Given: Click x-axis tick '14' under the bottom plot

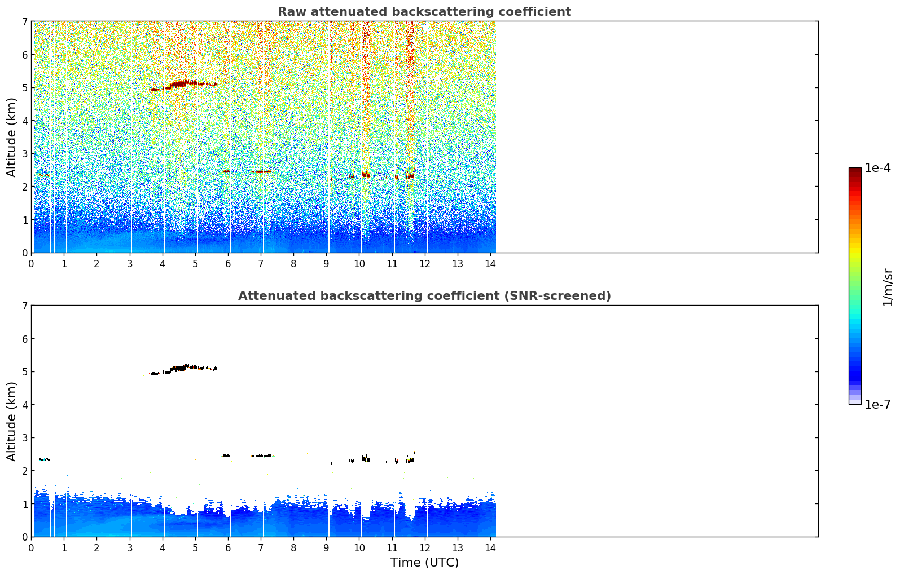Looking at the screenshot, I should pos(490,547).
